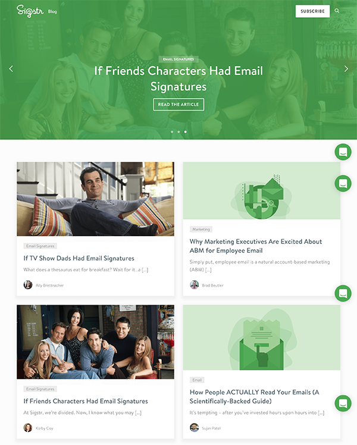The width and height of the screenshot is (357, 445).
Task: Click the Subscribe button
Action: (312, 11)
